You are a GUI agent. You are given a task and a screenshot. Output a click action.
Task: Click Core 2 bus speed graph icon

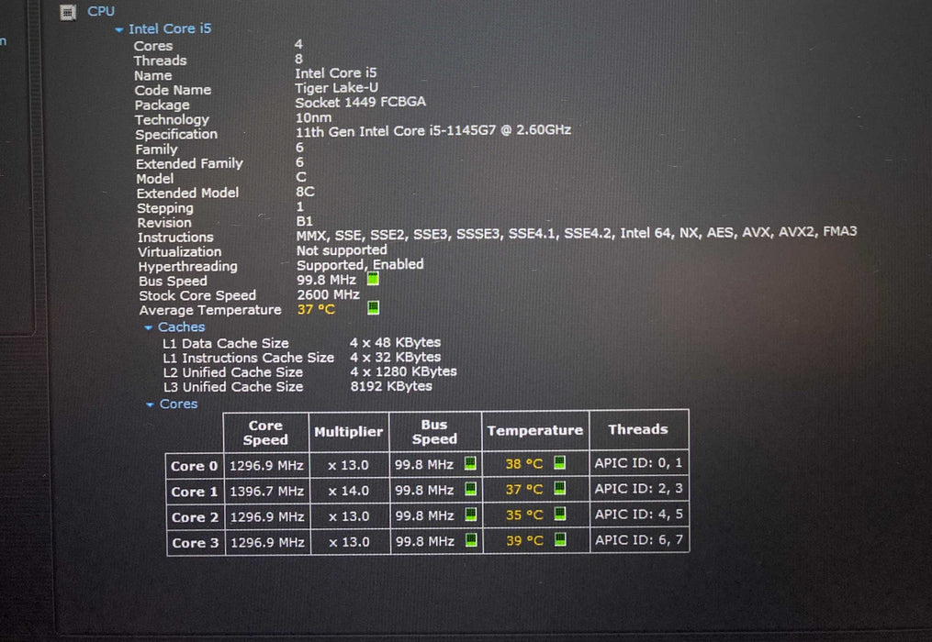point(471,515)
